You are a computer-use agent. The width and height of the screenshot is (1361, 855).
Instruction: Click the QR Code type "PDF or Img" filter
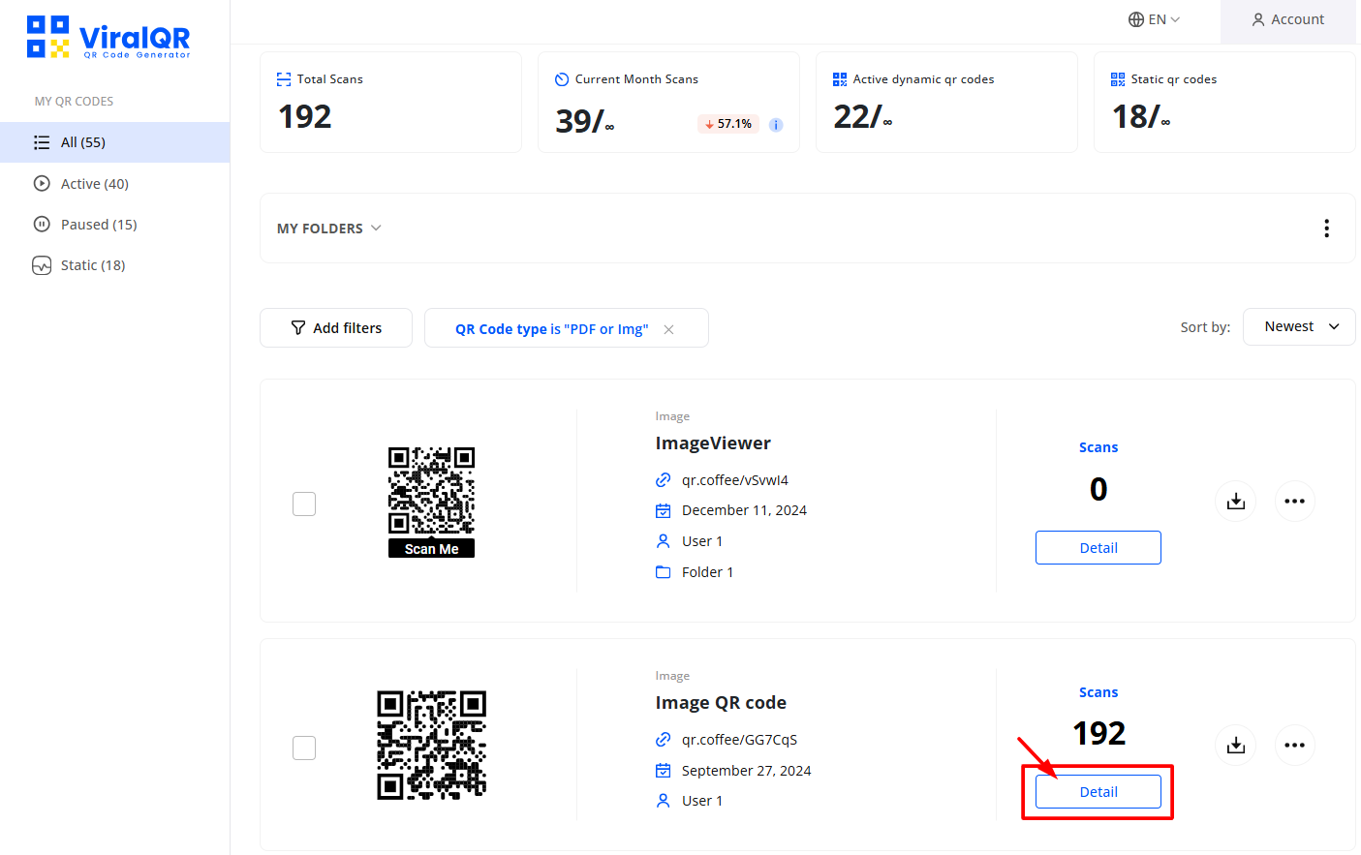(551, 329)
